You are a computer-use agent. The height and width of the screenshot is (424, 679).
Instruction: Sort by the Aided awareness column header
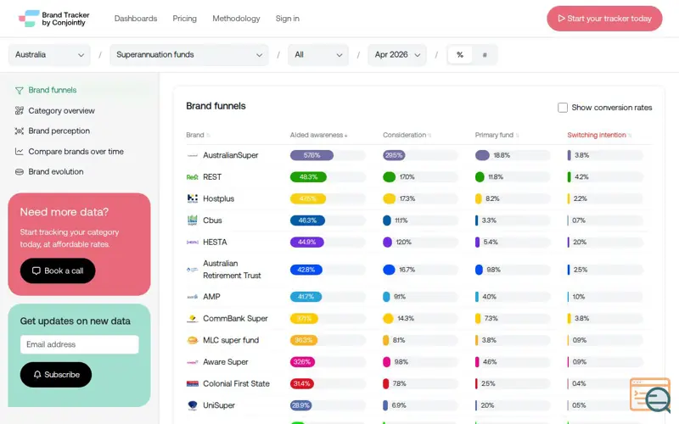[x=318, y=135]
